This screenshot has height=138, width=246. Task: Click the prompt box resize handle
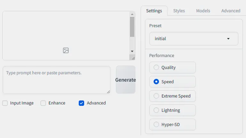pos(108,92)
